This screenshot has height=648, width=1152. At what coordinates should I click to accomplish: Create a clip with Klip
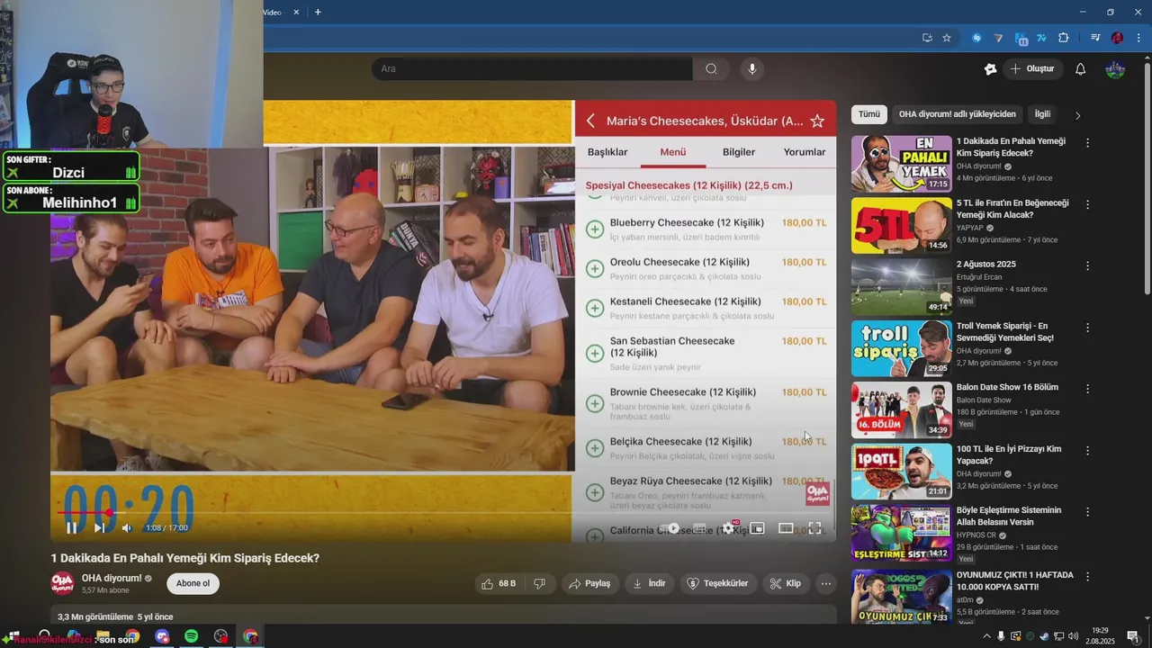tap(785, 583)
